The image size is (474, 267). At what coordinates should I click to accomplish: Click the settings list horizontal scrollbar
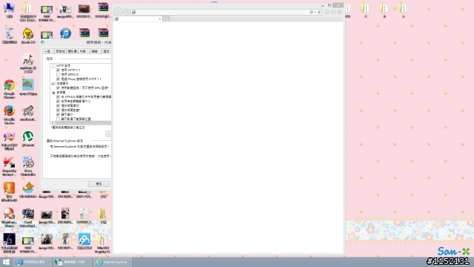point(82,123)
